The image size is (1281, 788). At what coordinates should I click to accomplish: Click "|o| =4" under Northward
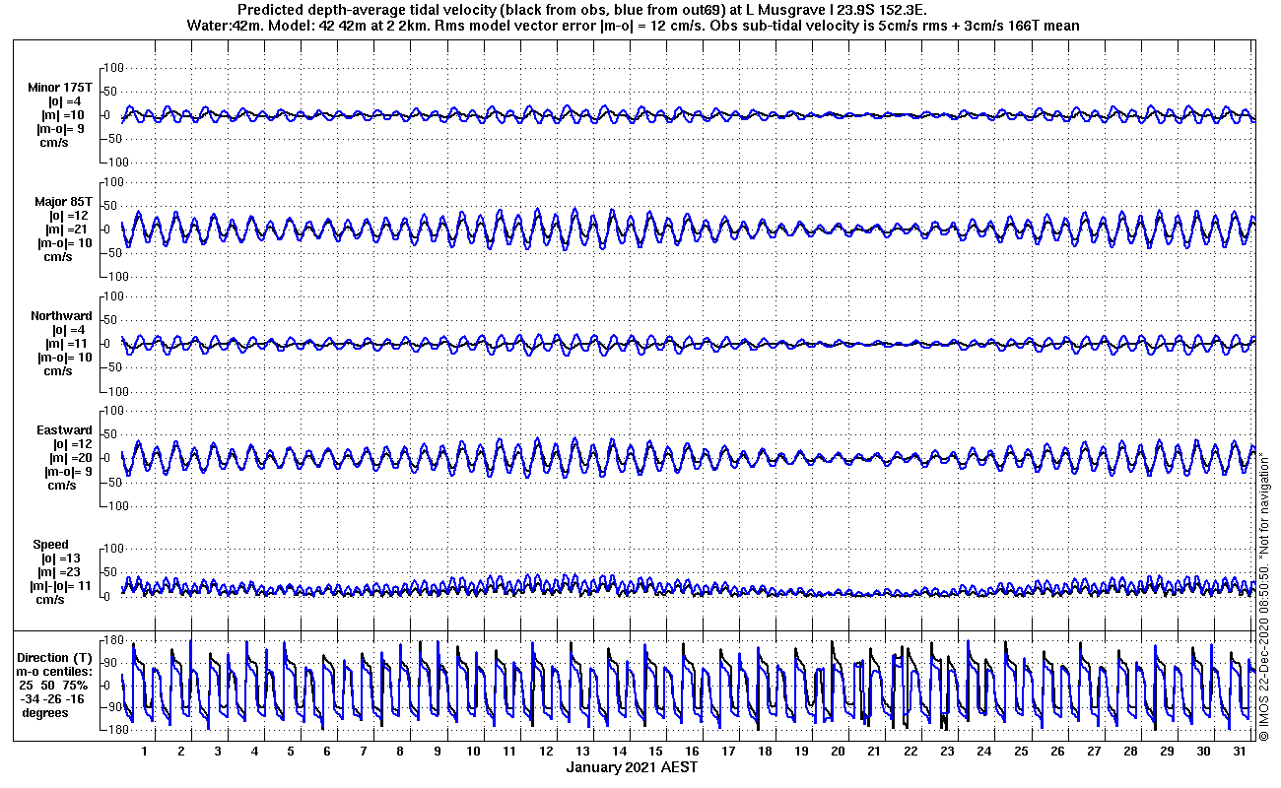(x=70, y=330)
